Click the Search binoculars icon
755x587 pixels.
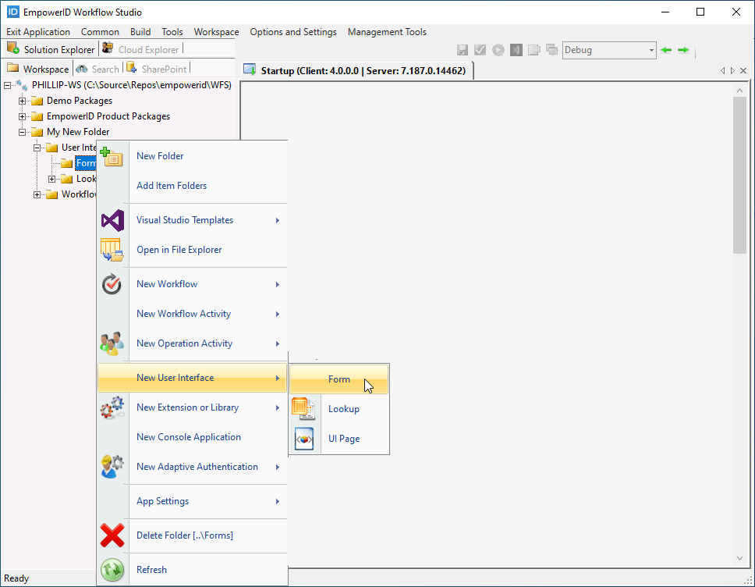(x=80, y=69)
